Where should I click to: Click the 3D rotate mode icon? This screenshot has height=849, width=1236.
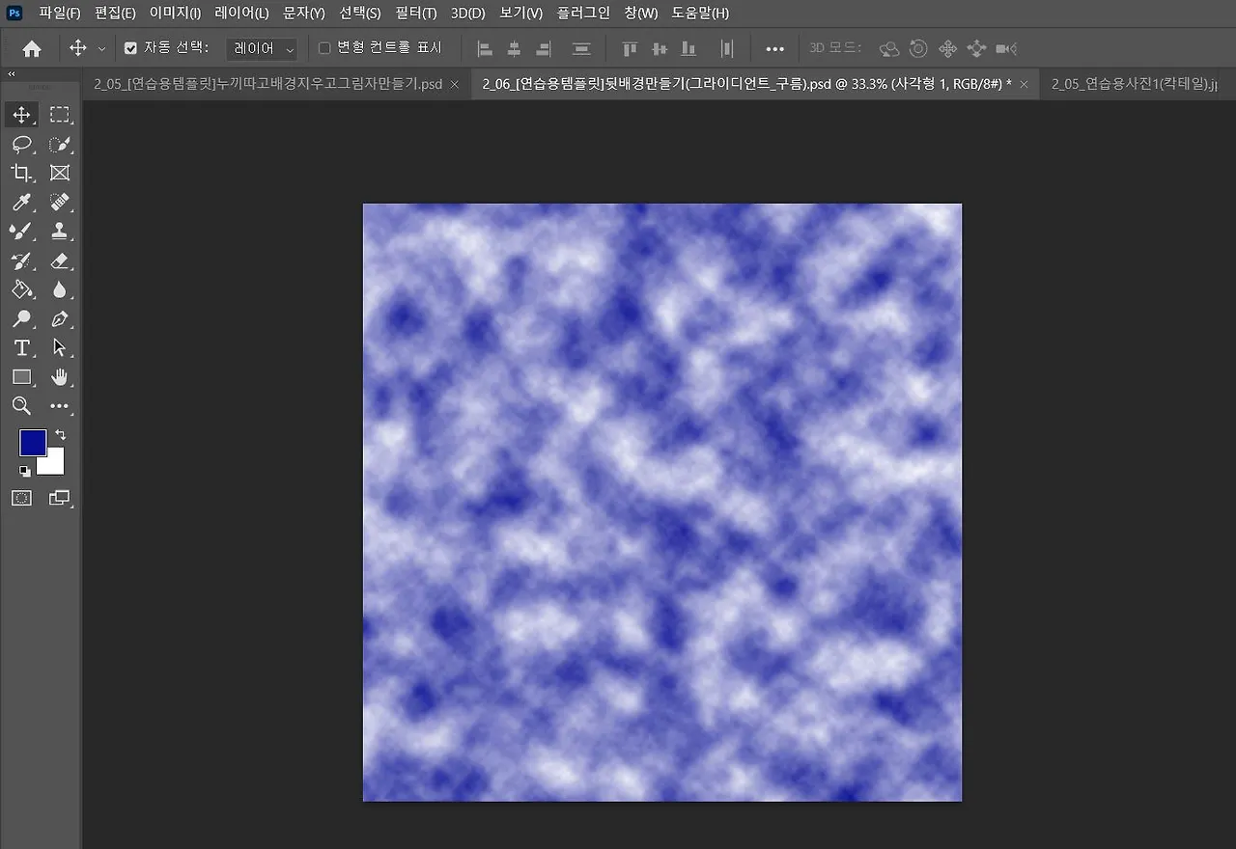(889, 48)
